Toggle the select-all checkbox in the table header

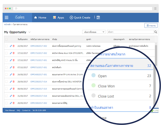6,39
